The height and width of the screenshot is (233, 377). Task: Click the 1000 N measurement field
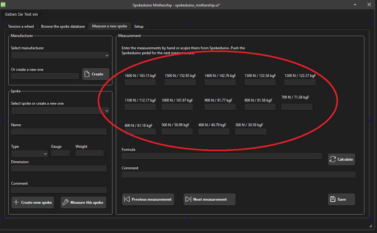click(x=177, y=107)
